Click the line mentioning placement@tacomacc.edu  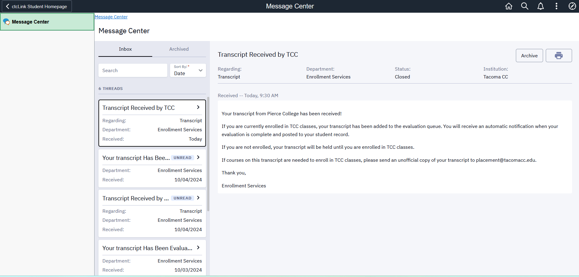(379, 160)
